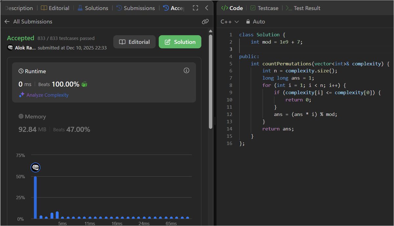Click the Code tab brackets icon
394x226 pixels.
[225, 8]
